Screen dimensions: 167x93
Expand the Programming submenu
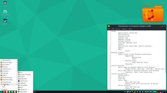(9, 78)
